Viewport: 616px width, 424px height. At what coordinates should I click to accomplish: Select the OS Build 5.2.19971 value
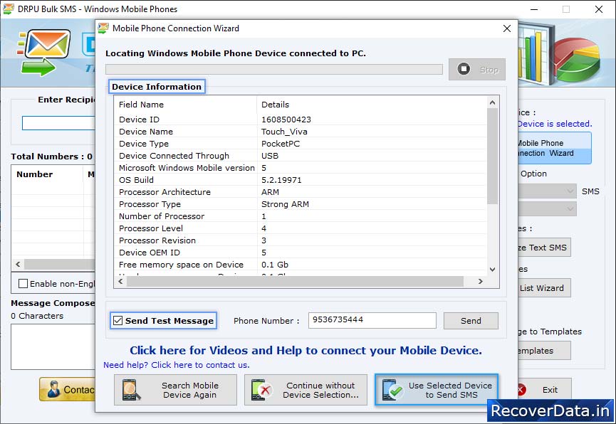(281, 180)
